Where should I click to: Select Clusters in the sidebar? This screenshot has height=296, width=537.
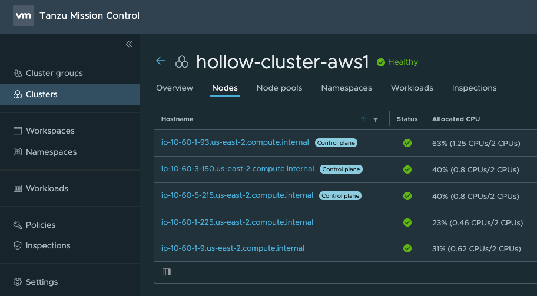click(x=42, y=94)
